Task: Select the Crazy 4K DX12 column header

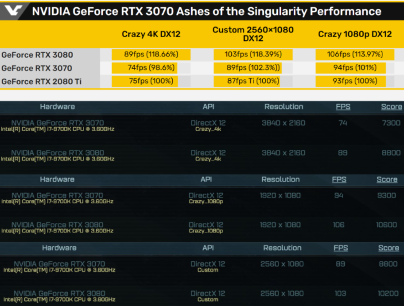Action: [151, 34]
